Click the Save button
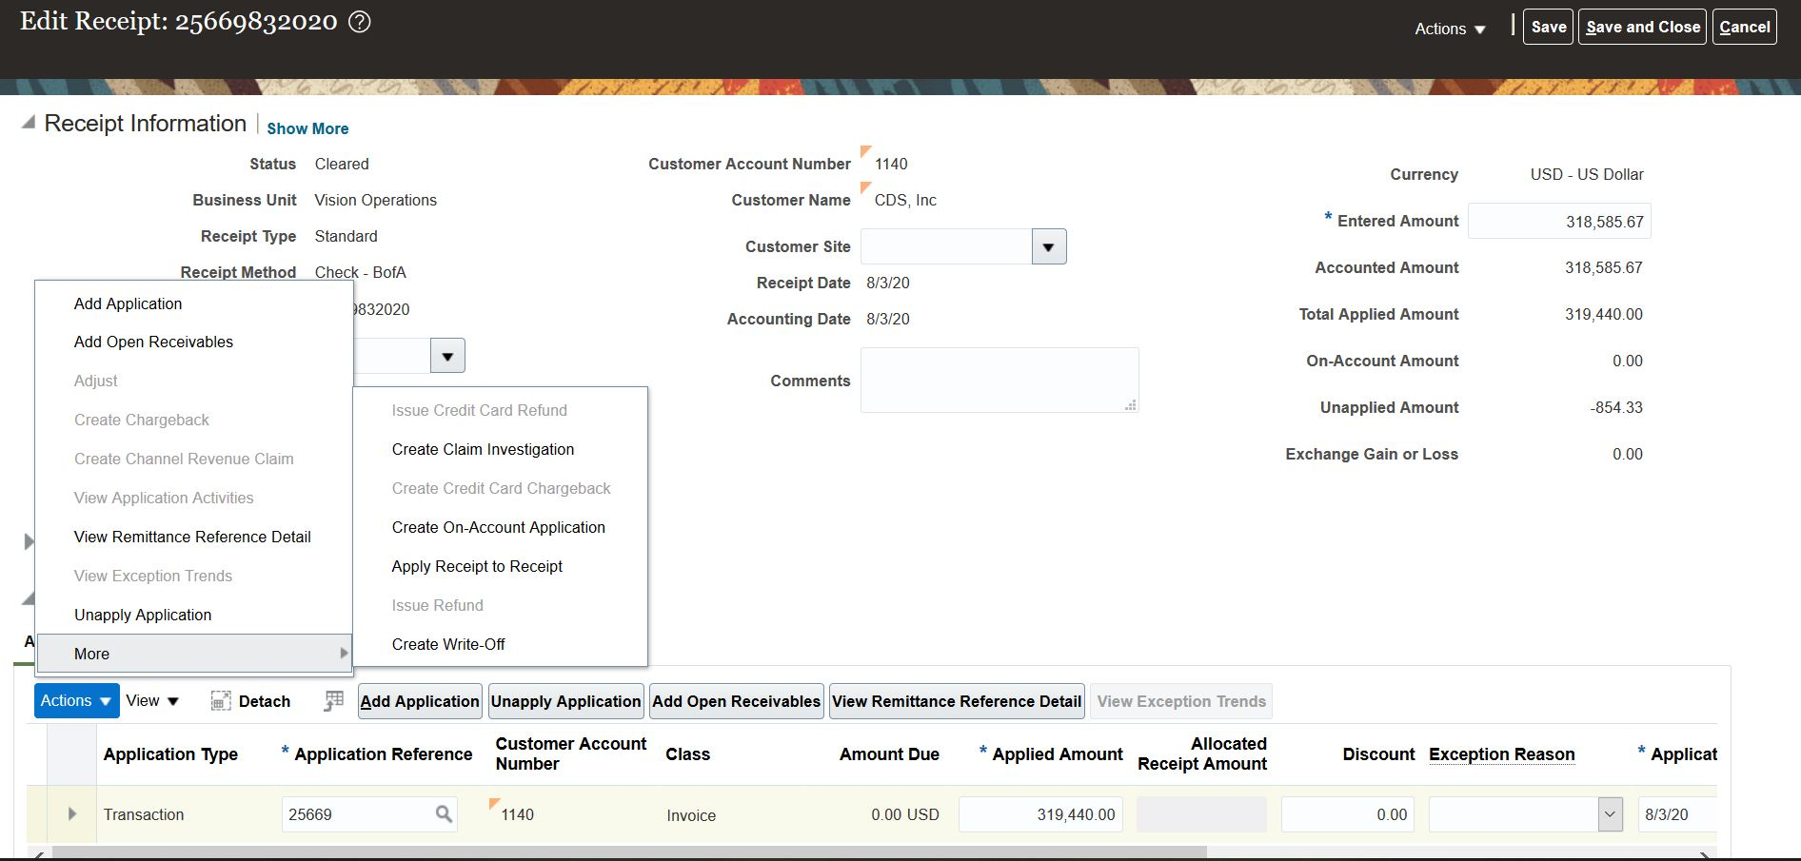 coord(1548,27)
